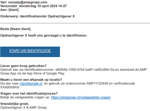150x111 pixels.
Task: Open the mijnafspraak.nl link
Action: click(x=31, y=83)
